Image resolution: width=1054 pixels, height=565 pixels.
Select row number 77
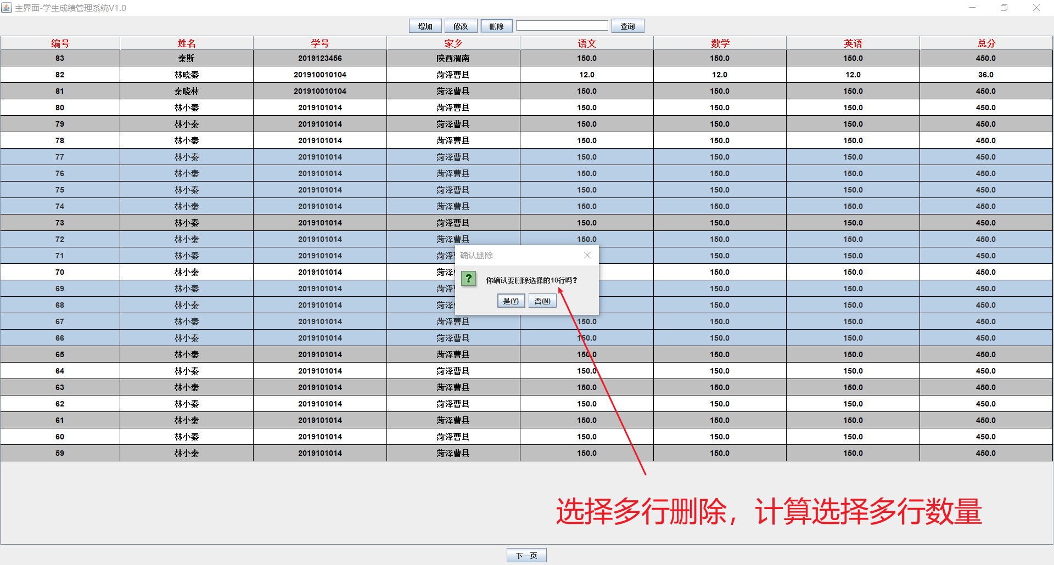pos(60,157)
